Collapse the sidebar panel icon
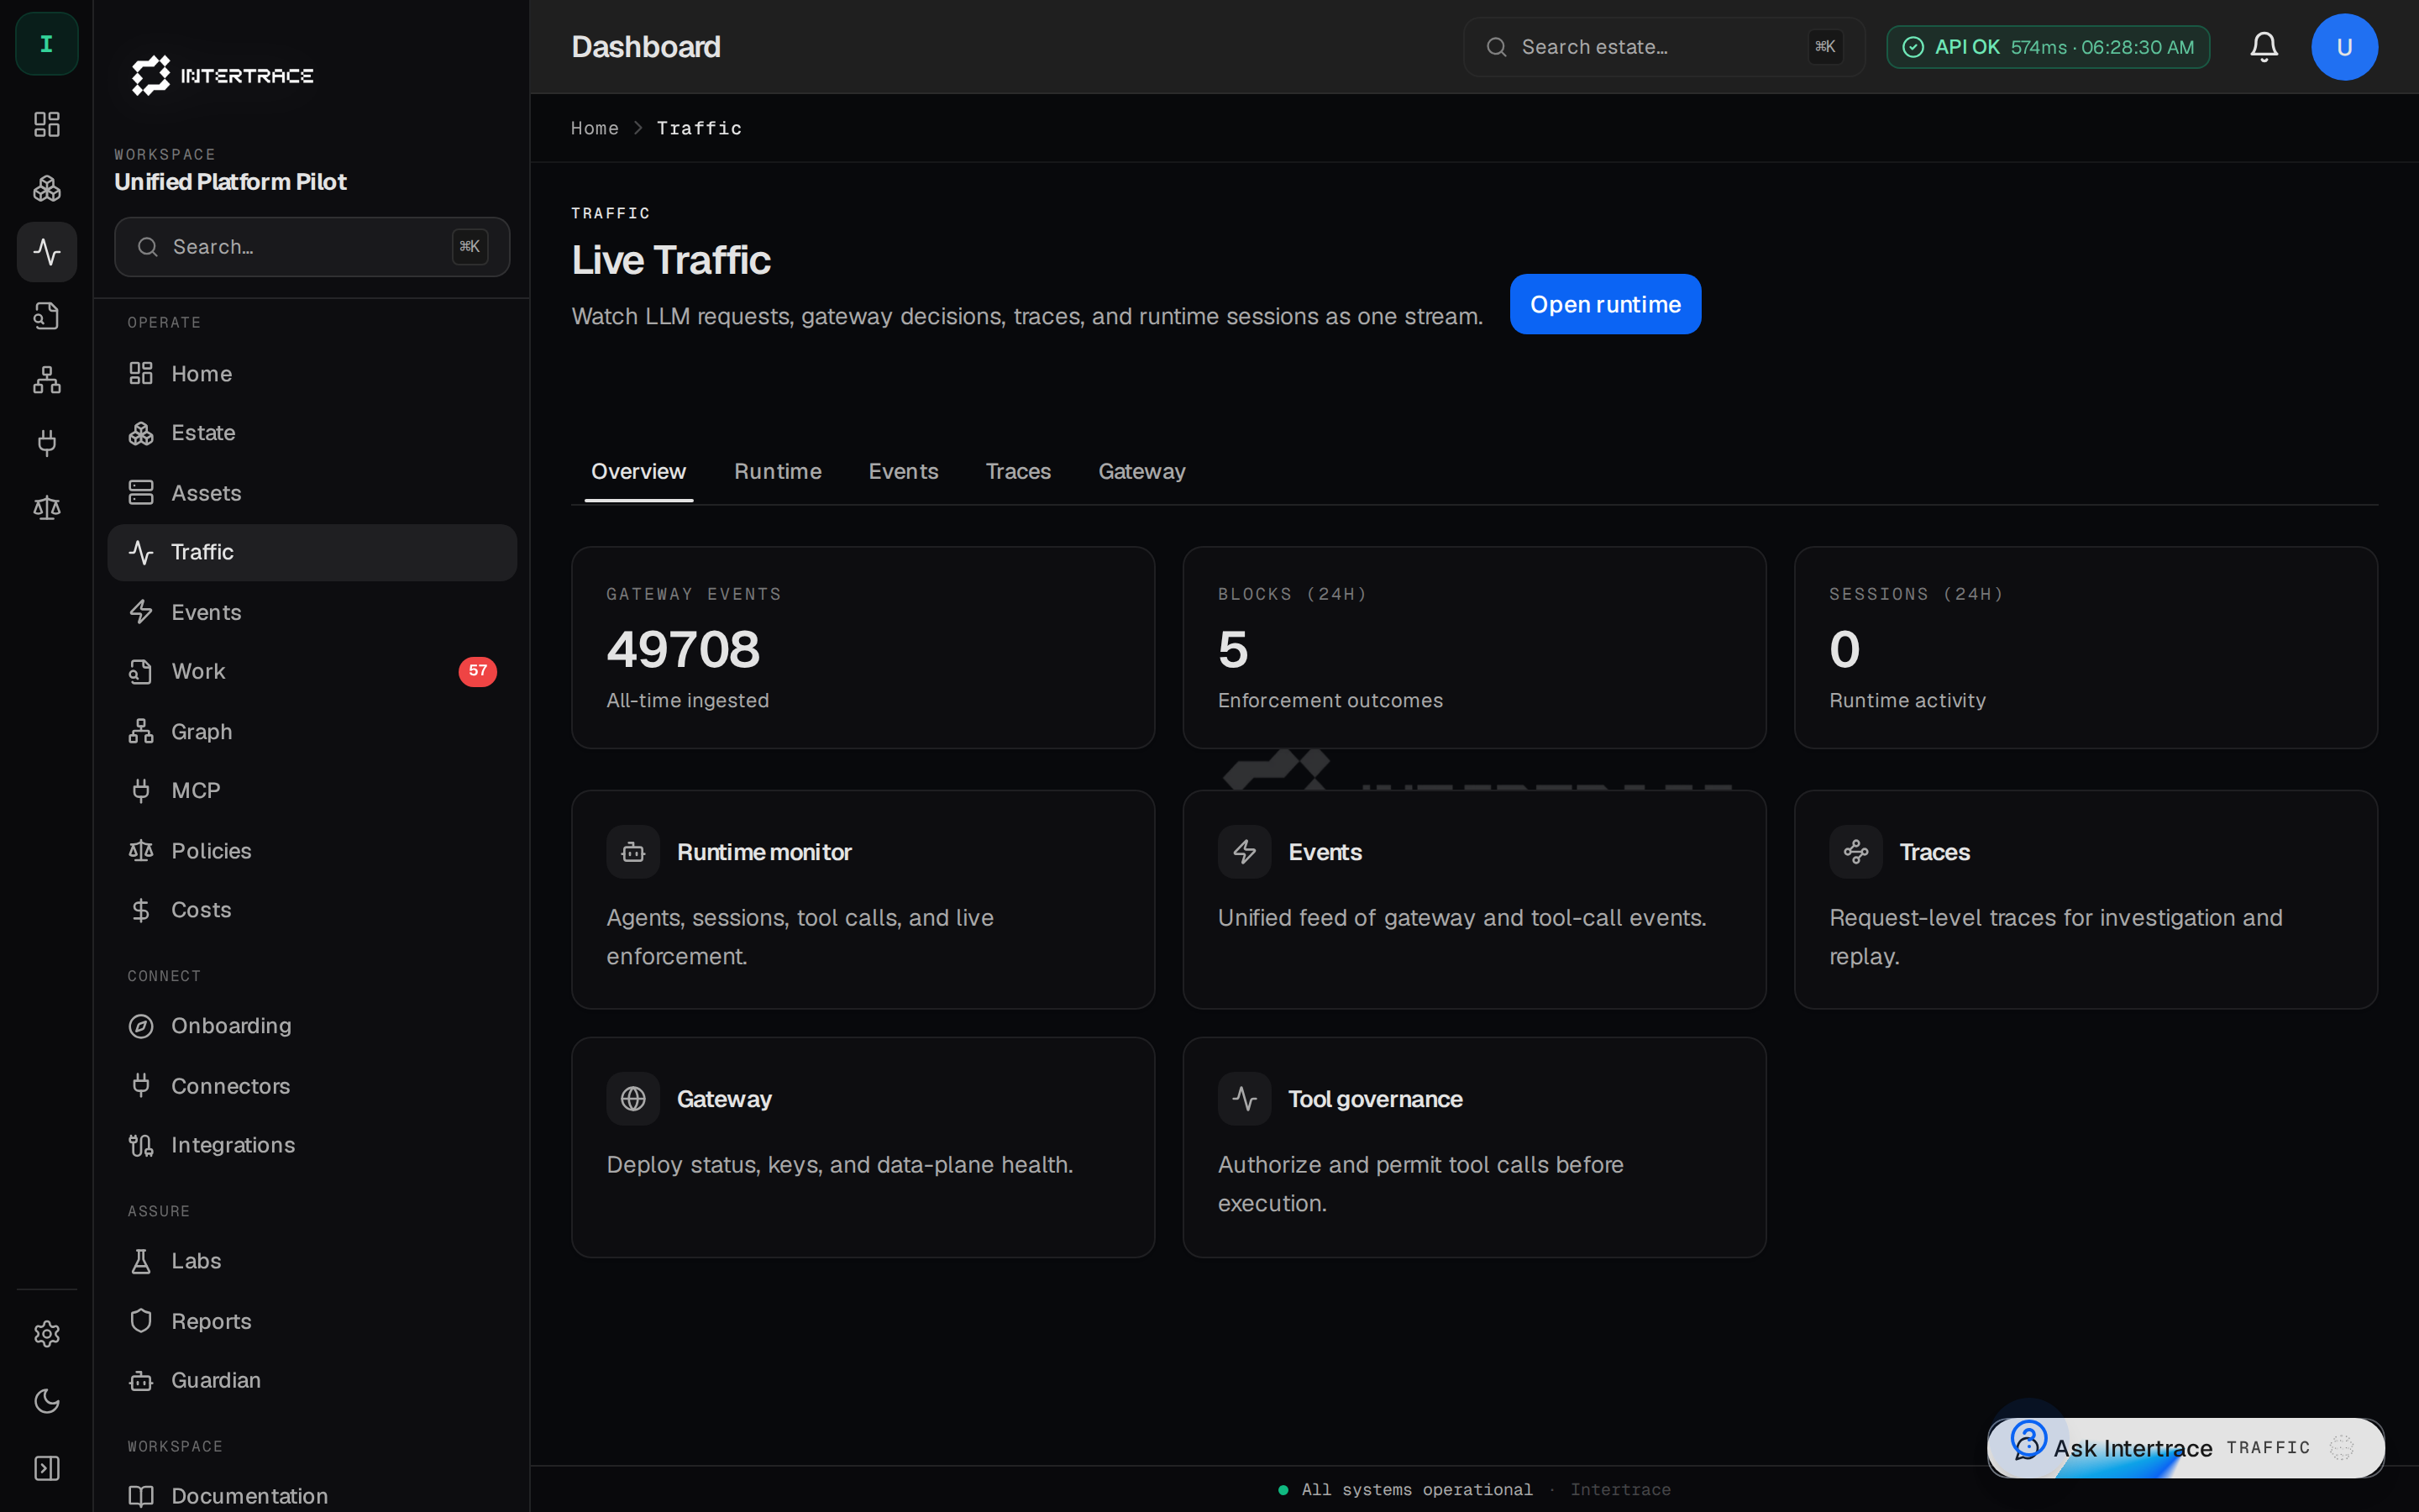This screenshot has width=2419, height=1512. point(47,1468)
